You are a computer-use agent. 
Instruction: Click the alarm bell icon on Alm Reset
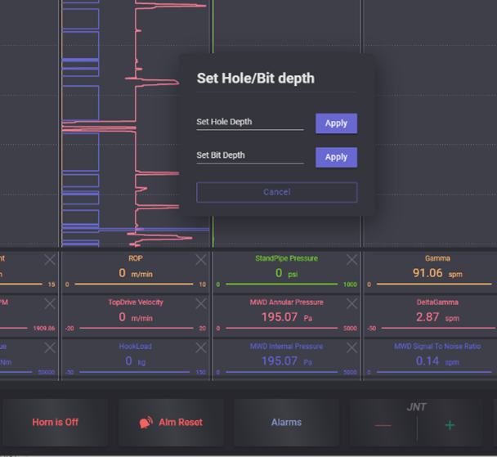point(147,423)
